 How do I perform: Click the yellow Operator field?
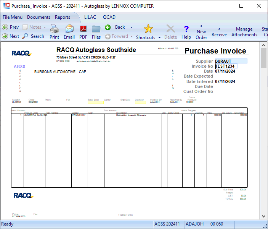140,102
